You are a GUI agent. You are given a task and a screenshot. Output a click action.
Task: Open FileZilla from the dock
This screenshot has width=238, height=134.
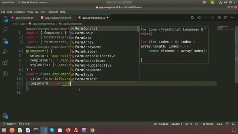(x=76, y=130)
